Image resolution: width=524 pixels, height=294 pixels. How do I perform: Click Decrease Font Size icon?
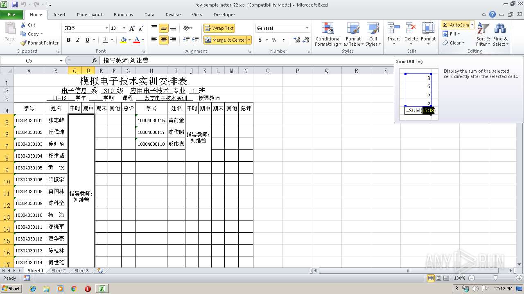(x=141, y=28)
